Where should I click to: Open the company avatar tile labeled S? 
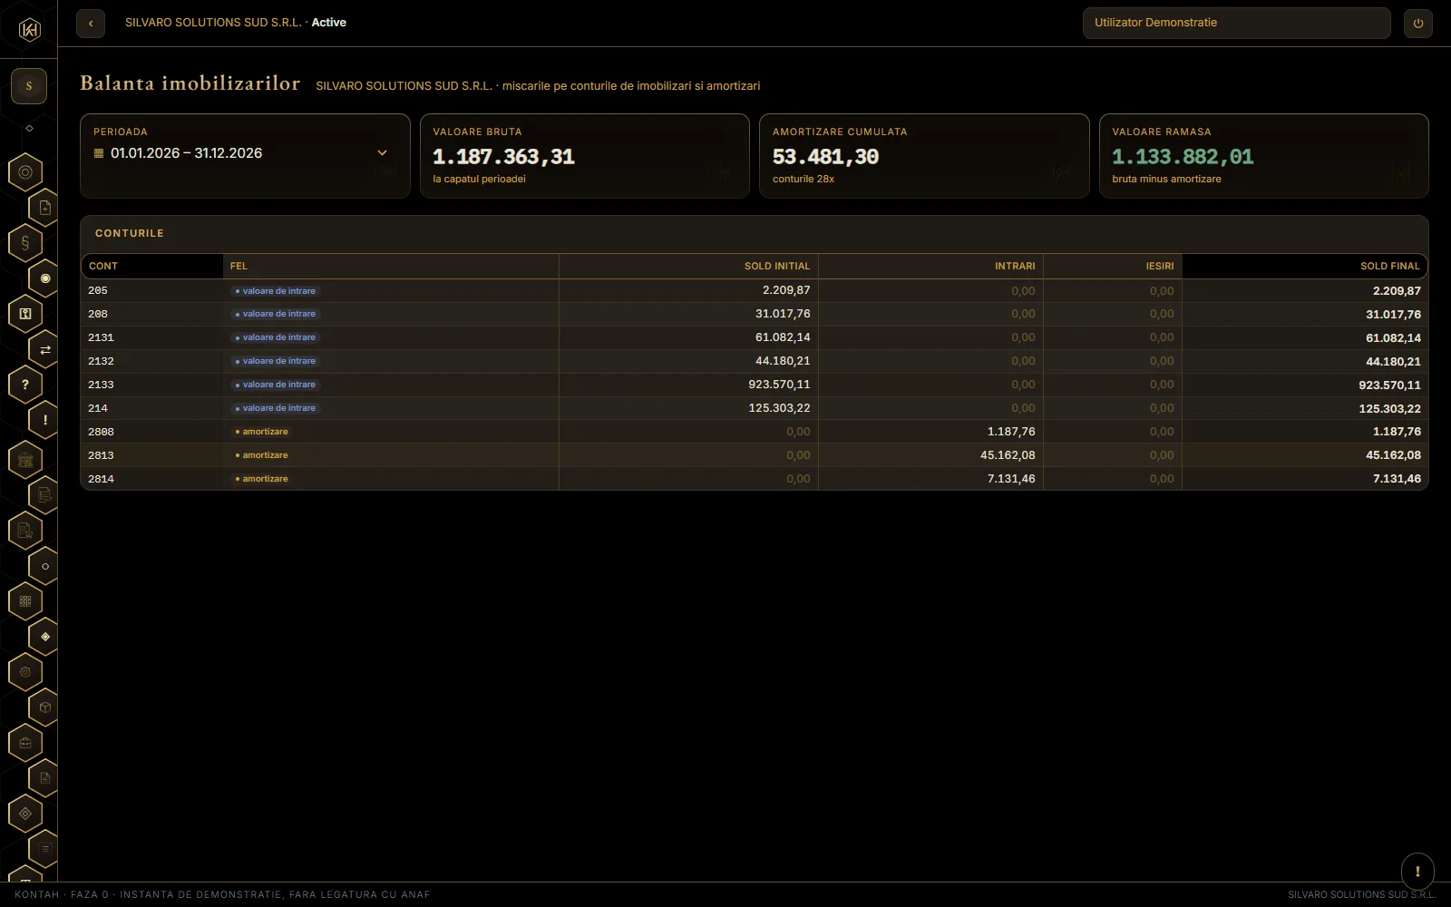point(29,86)
